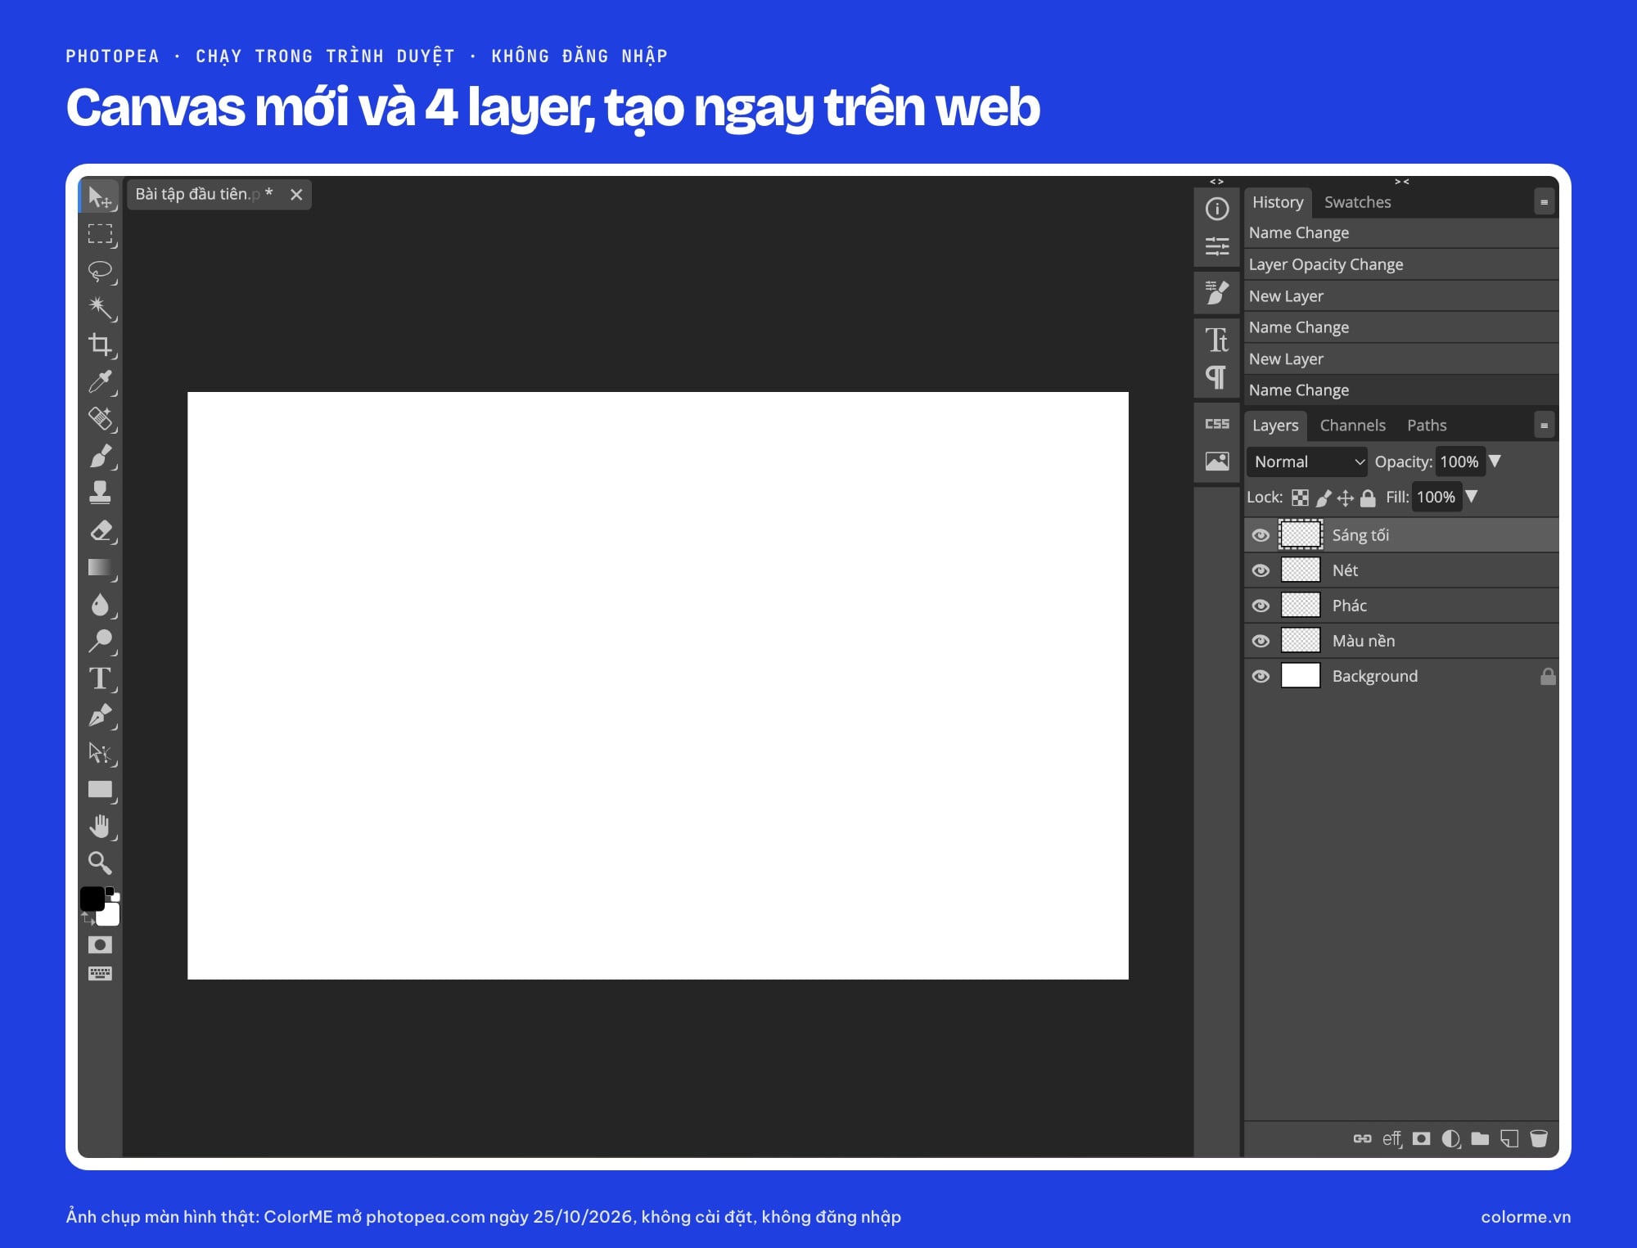This screenshot has width=1637, height=1248.
Task: Toggle lock position icon
Action: pos(1346,498)
